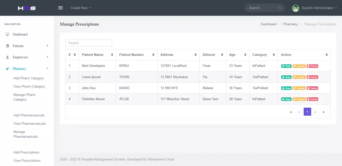
Task: Open View Prescriptions
Action: (x=27, y=161)
